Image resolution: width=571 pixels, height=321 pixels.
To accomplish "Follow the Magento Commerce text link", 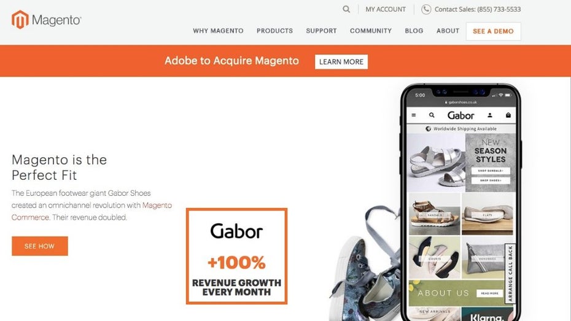I will pos(91,211).
